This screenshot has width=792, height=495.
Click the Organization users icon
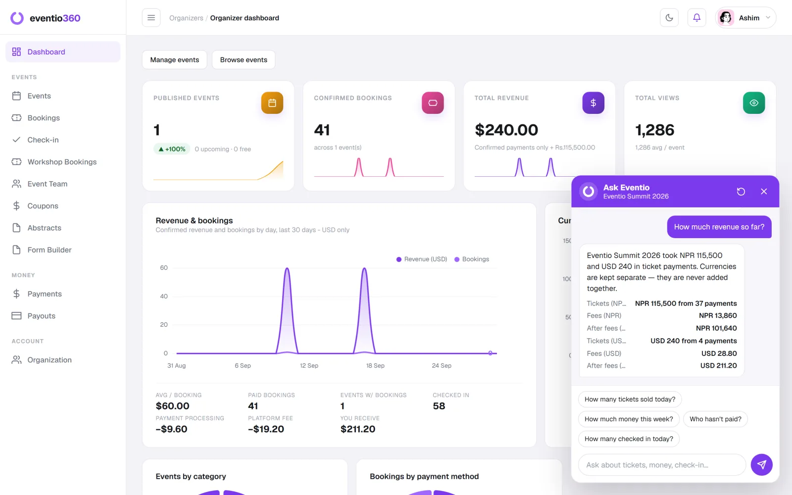click(16, 360)
